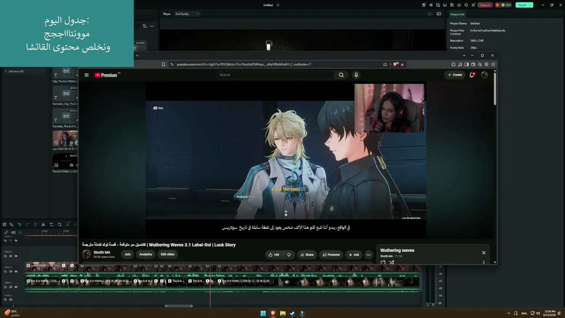Mute the Video 3 track audio
The height and width of the screenshot is (318, 565).
11,256
